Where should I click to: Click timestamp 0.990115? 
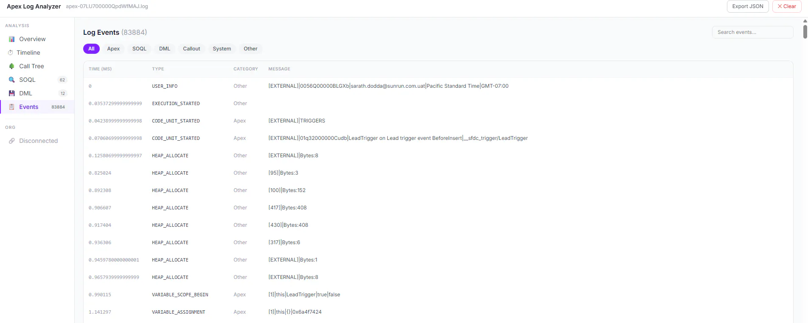(100, 295)
